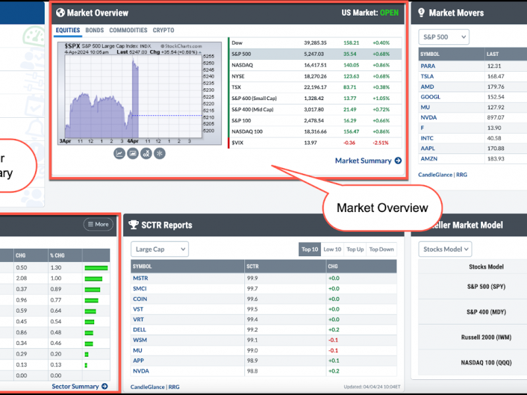Select the Top Down SCTR filter
This screenshot has width=527, height=395.
[x=381, y=250]
